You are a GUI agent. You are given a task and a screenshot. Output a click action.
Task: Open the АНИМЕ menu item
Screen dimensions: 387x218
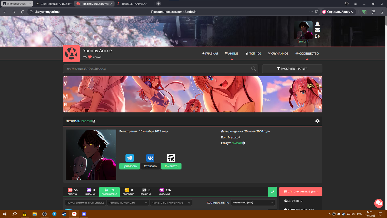pos(232,54)
